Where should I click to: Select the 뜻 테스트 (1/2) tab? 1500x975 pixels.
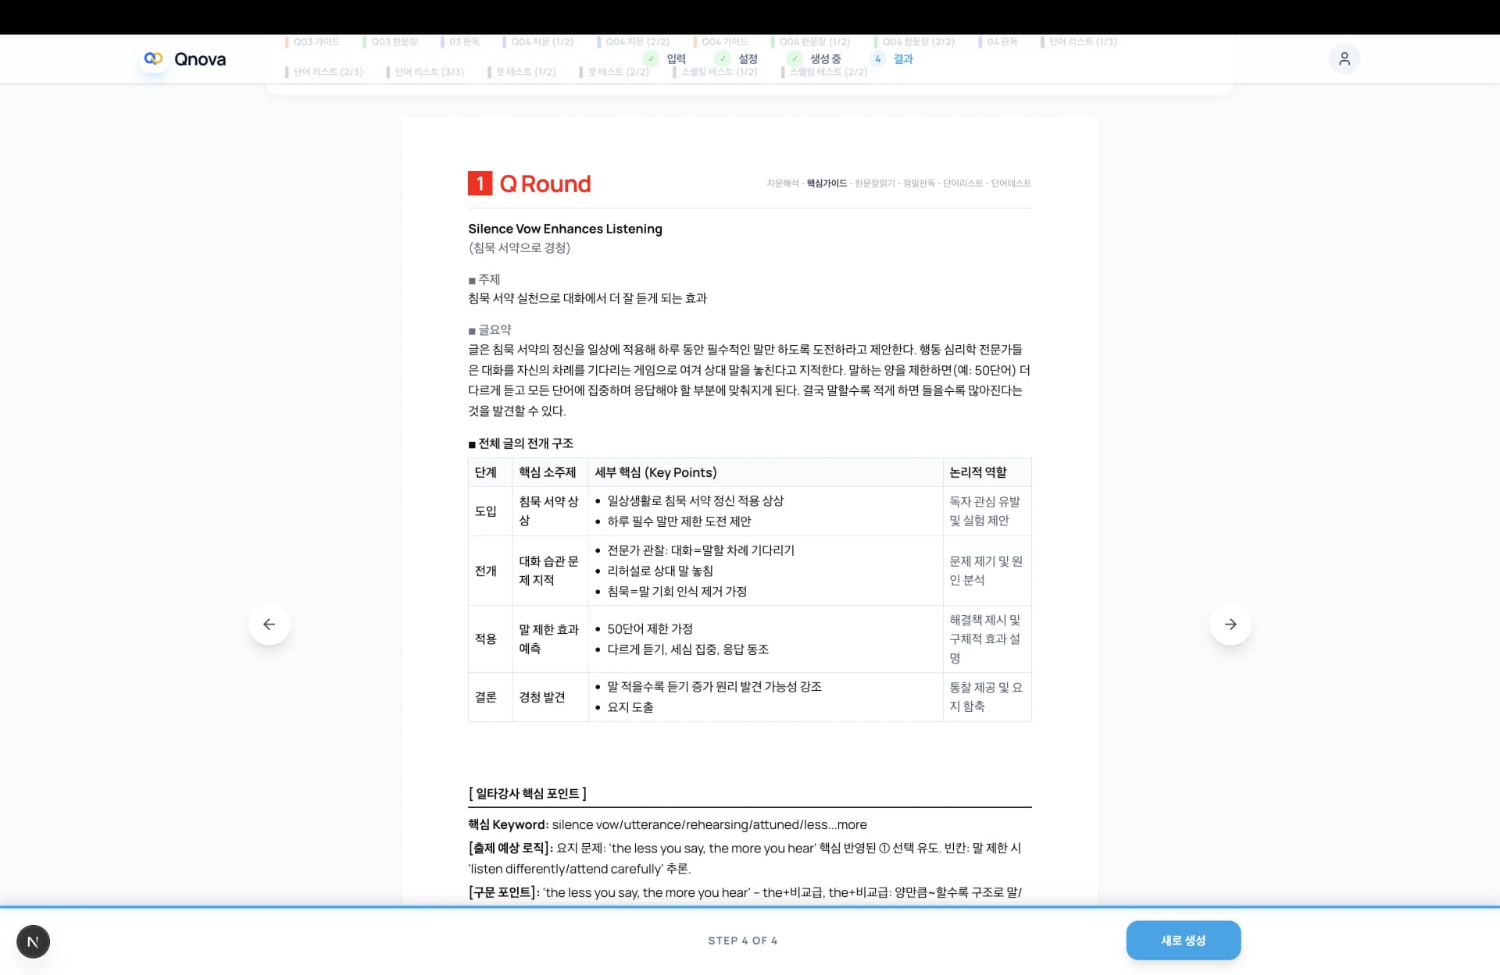[525, 72]
